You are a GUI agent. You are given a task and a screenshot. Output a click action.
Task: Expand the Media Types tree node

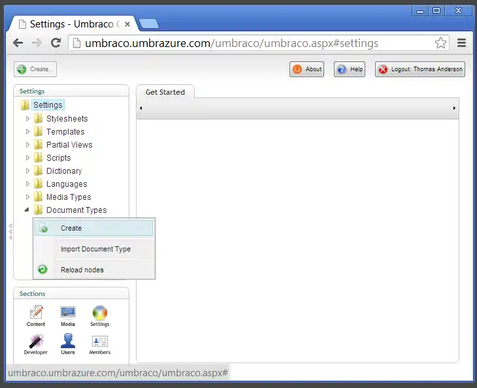27,197
